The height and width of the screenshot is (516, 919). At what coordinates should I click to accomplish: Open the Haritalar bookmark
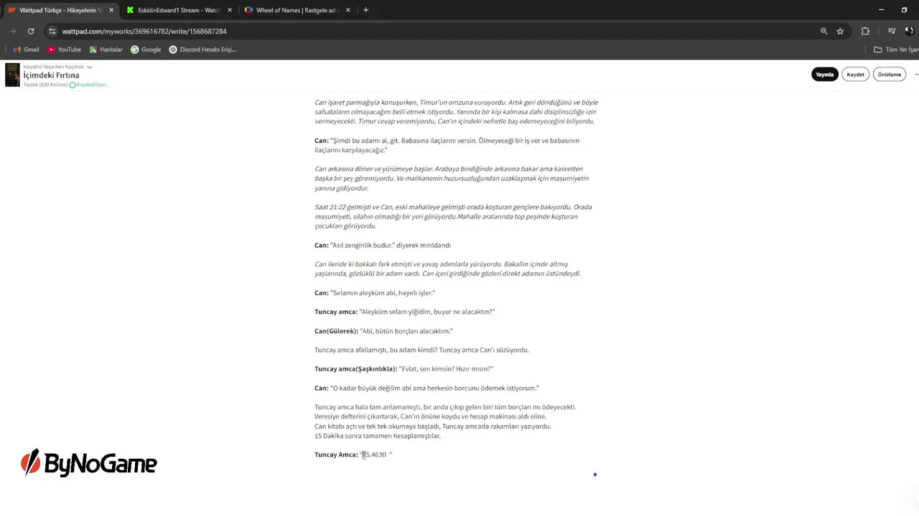coord(106,49)
